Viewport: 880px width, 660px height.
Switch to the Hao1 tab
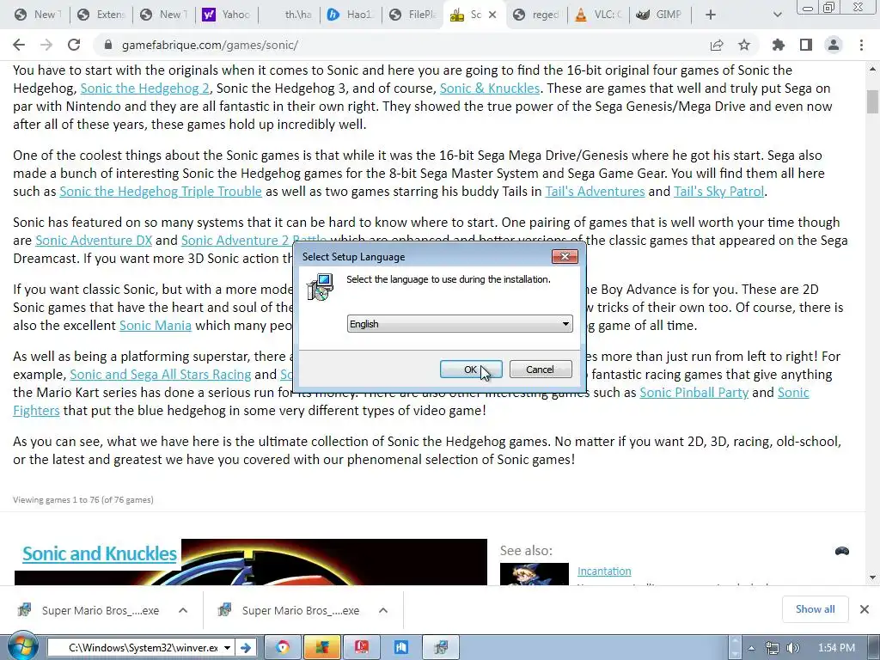[x=351, y=15]
